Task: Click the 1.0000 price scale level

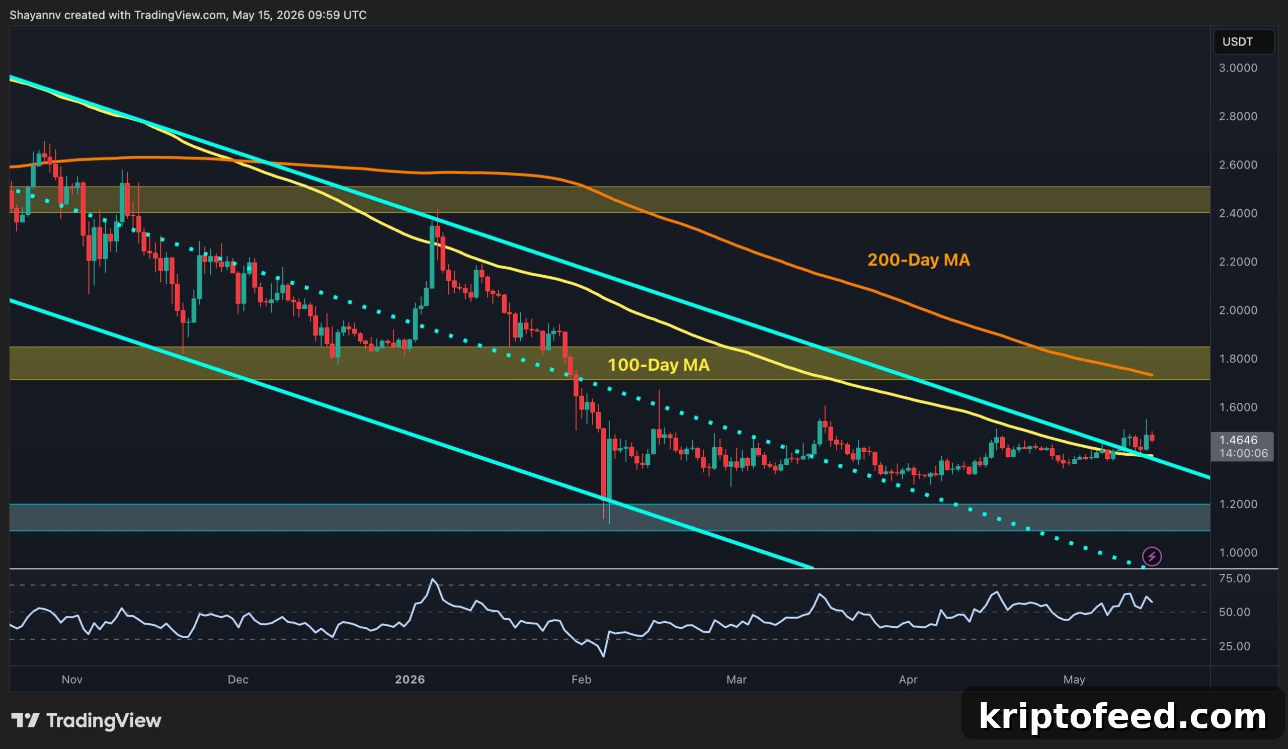Action: [1238, 552]
